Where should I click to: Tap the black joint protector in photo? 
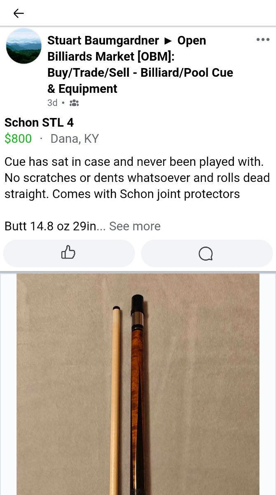(x=137, y=305)
